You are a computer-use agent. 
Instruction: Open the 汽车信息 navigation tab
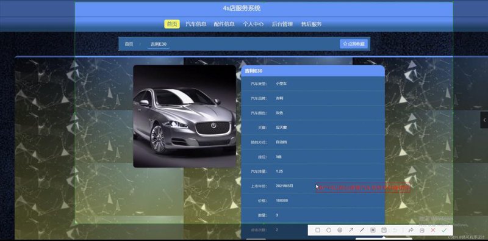click(x=196, y=24)
